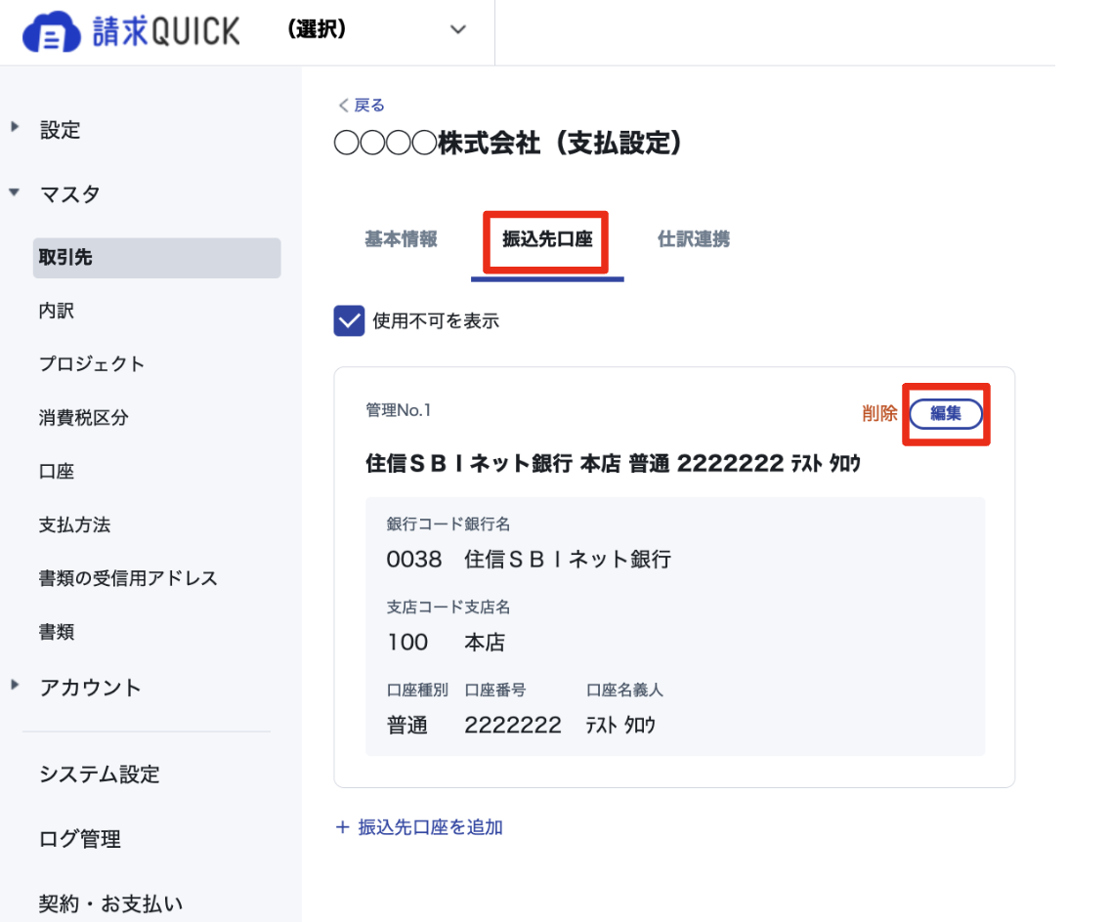This screenshot has width=1110, height=922.
Task: Switch to the 仕訳連携 tab
Action: 694,239
